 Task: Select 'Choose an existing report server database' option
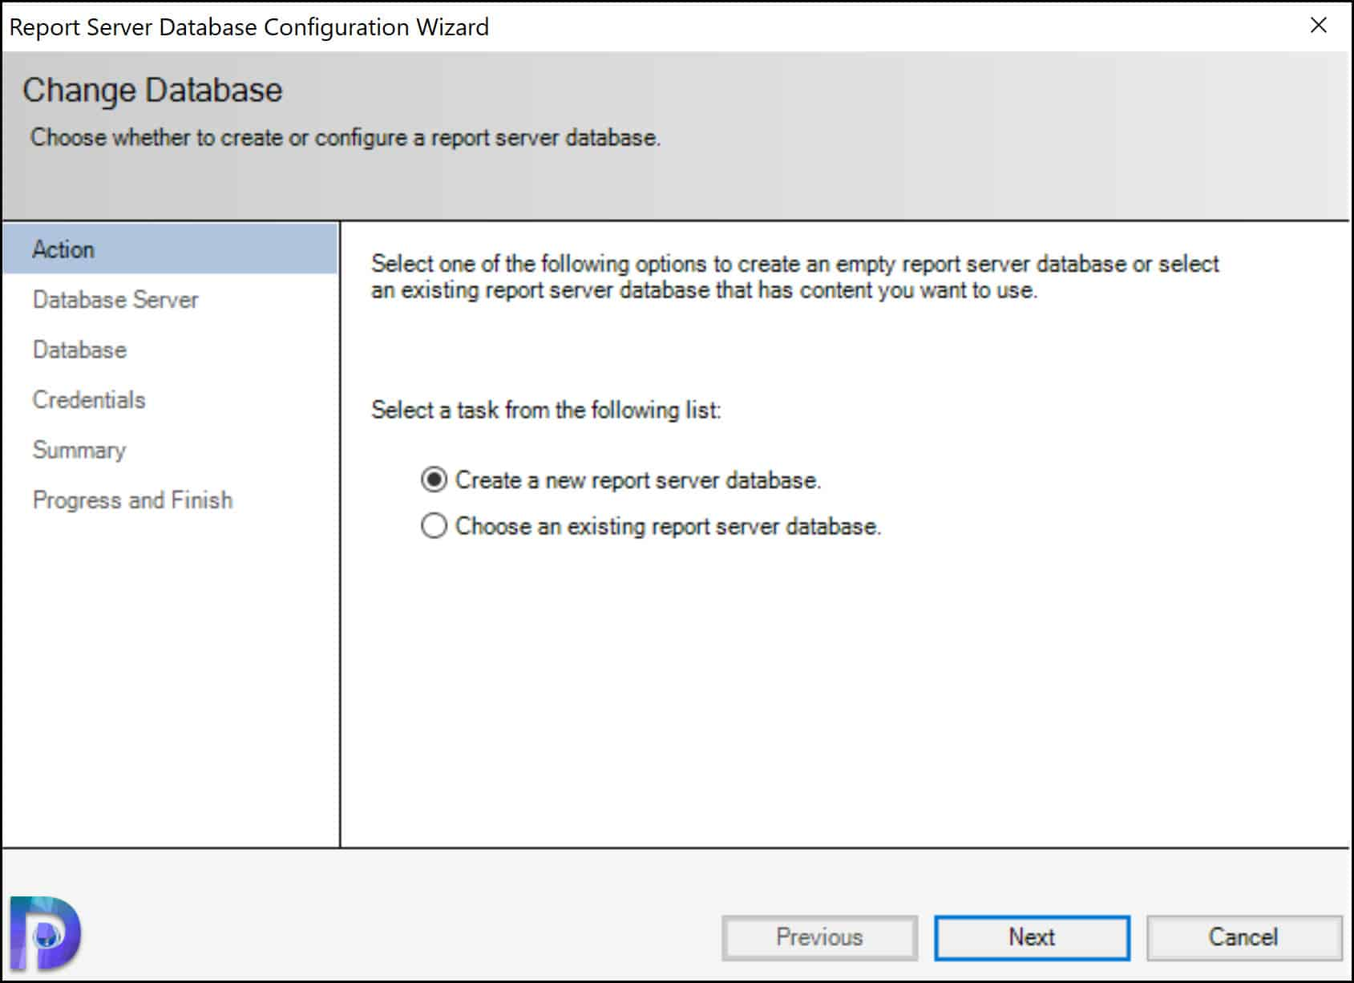433,526
